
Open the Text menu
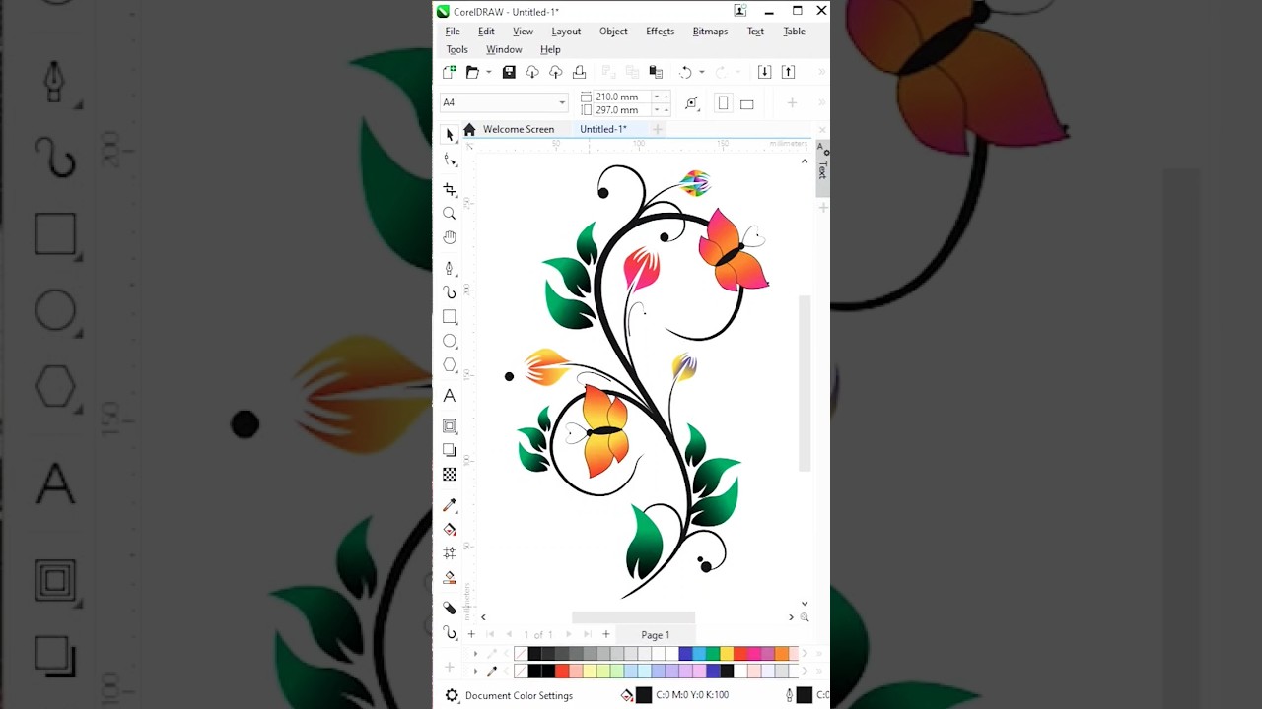tap(755, 32)
